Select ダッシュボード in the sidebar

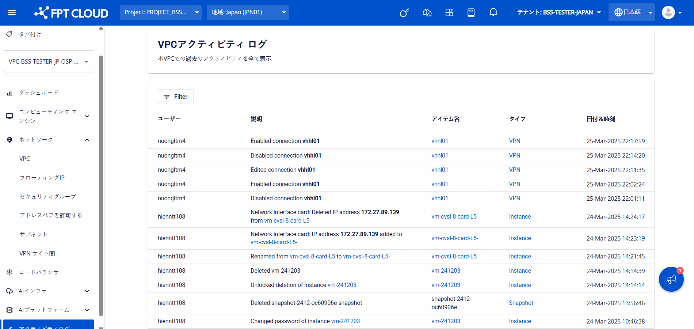pos(39,93)
